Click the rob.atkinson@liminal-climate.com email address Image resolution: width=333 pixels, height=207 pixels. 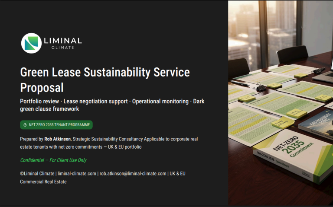click(x=133, y=174)
